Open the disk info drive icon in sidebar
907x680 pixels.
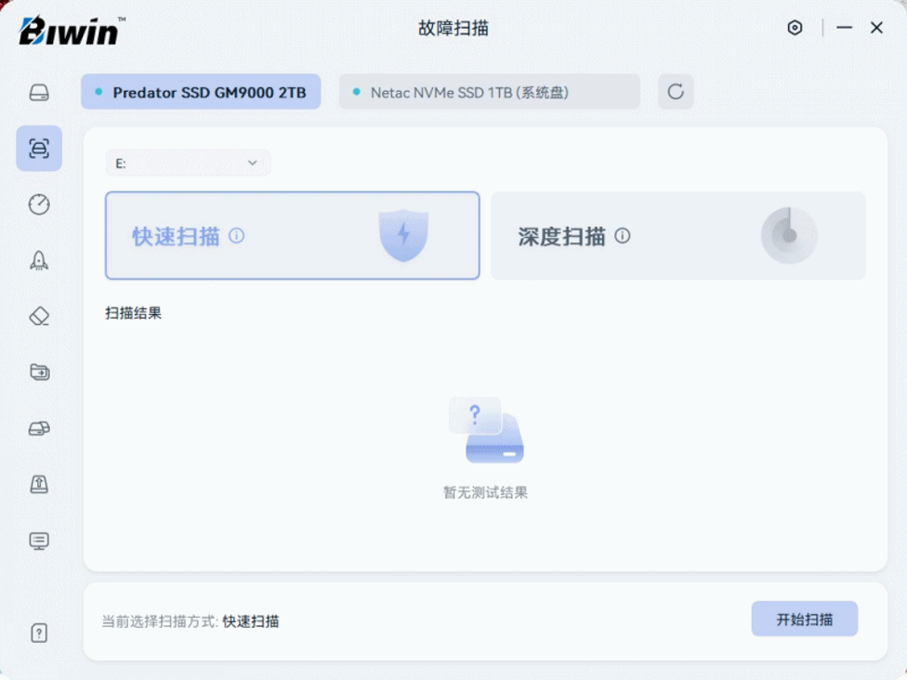coord(39,93)
